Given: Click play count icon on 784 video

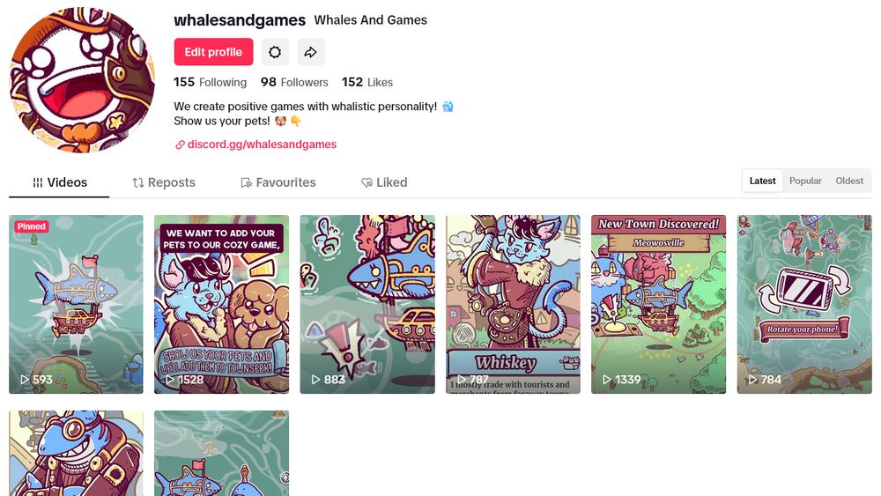Looking at the screenshot, I should [753, 380].
